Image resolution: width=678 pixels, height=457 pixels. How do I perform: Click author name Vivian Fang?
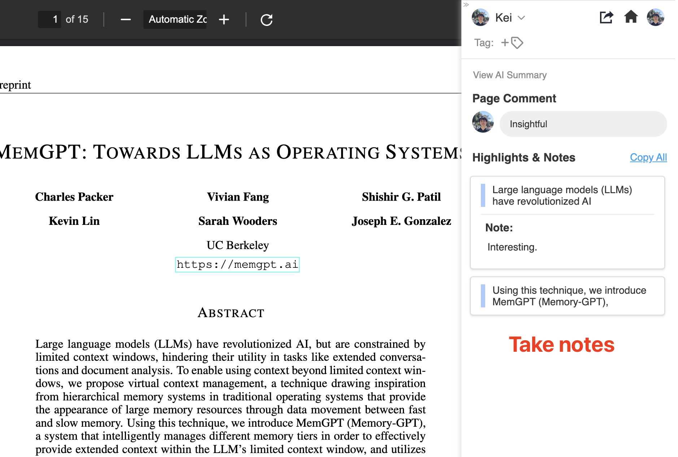(x=238, y=197)
